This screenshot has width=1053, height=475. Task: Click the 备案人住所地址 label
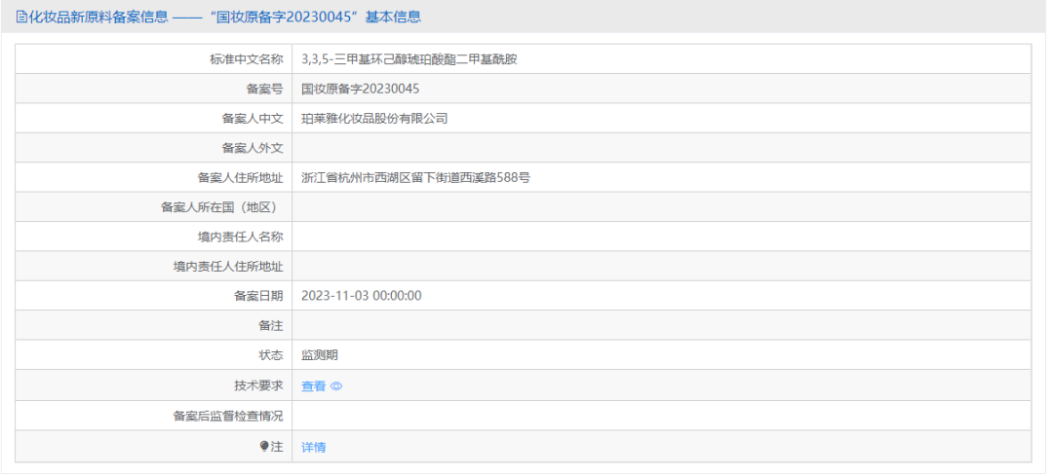tap(241, 178)
